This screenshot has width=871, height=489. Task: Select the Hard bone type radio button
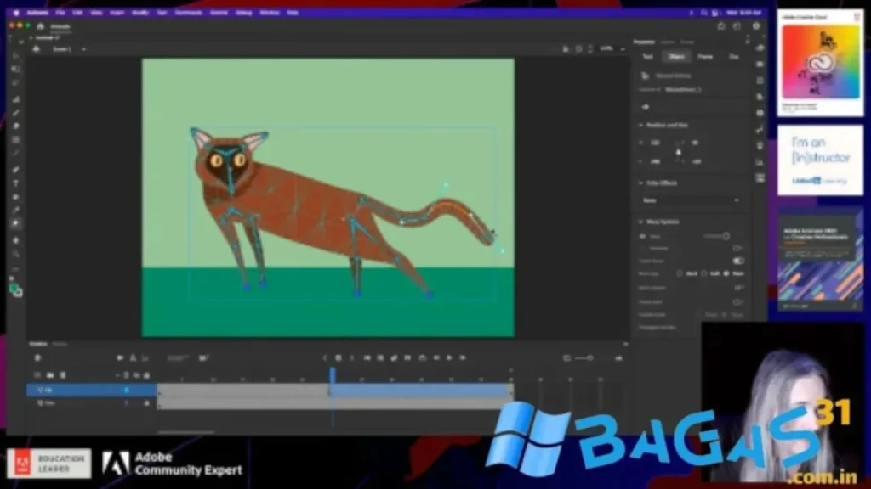coord(680,274)
